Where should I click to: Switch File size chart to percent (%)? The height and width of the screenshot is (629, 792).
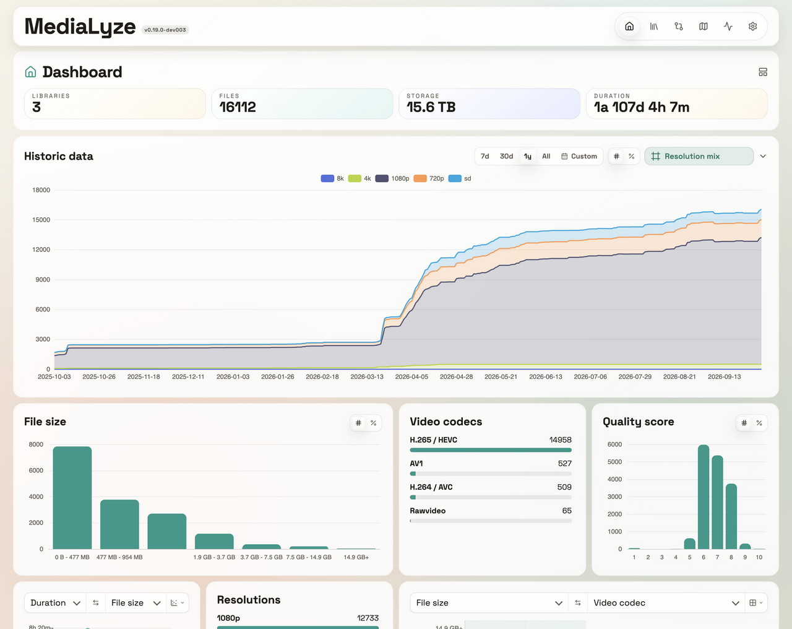374,423
